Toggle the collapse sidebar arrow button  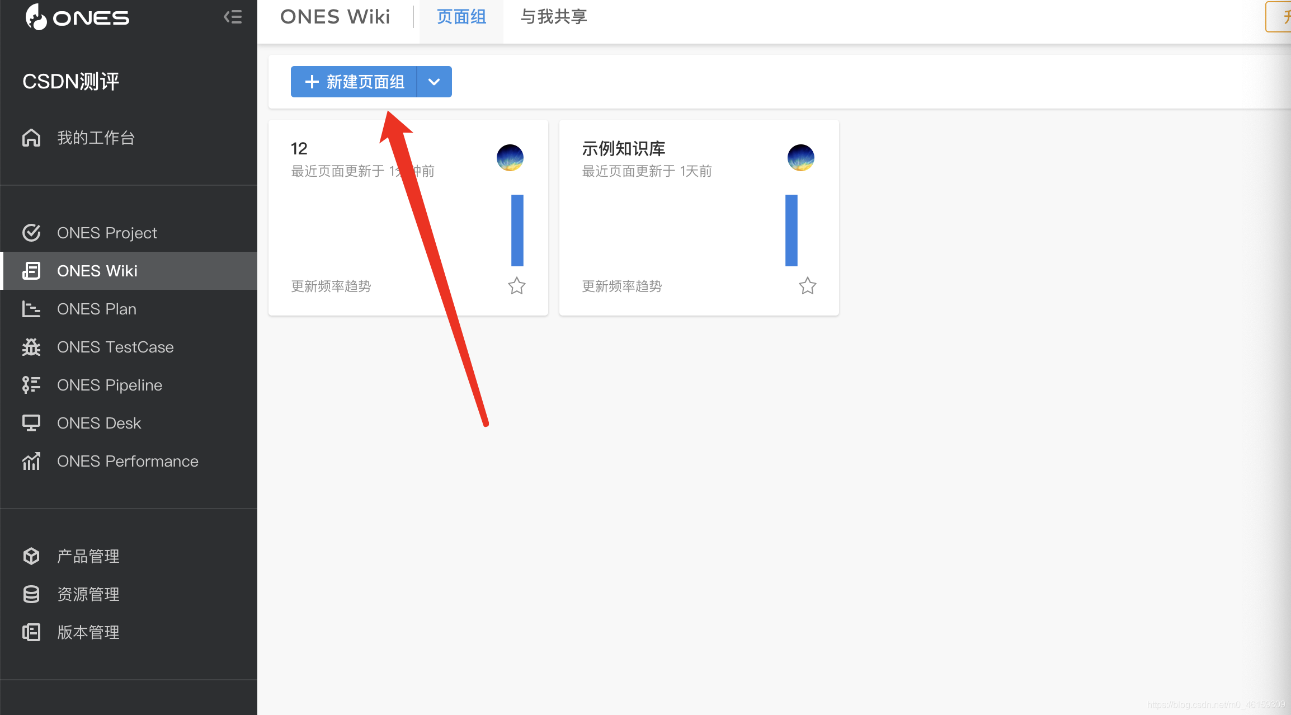coord(232,17)
